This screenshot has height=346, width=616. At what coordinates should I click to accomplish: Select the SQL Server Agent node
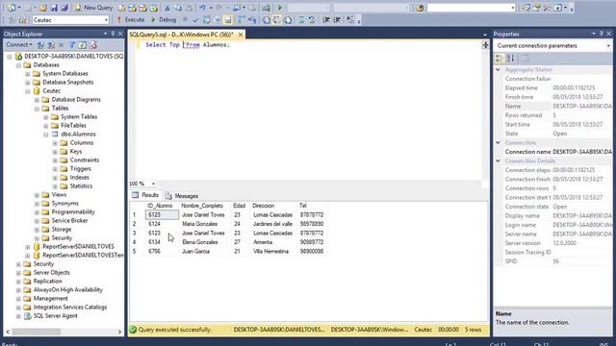[56, 316]
